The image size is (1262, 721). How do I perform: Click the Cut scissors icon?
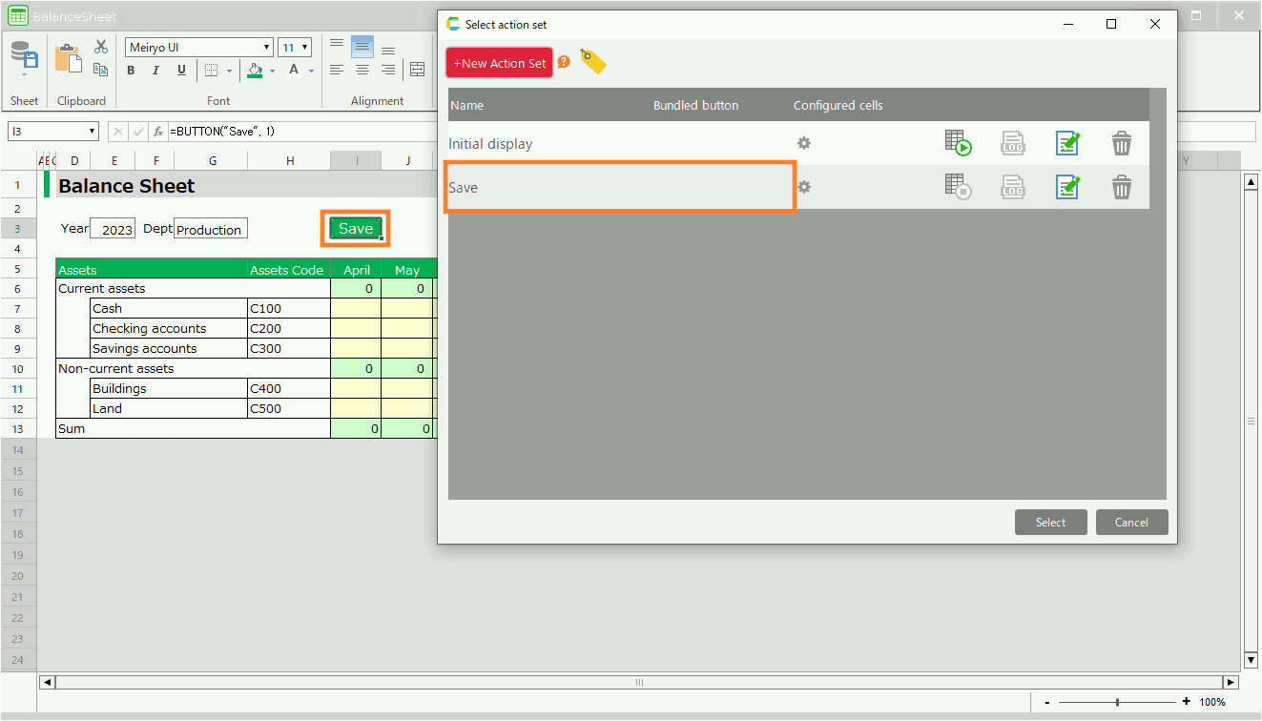pyautogui.click(x=101, y=47)
